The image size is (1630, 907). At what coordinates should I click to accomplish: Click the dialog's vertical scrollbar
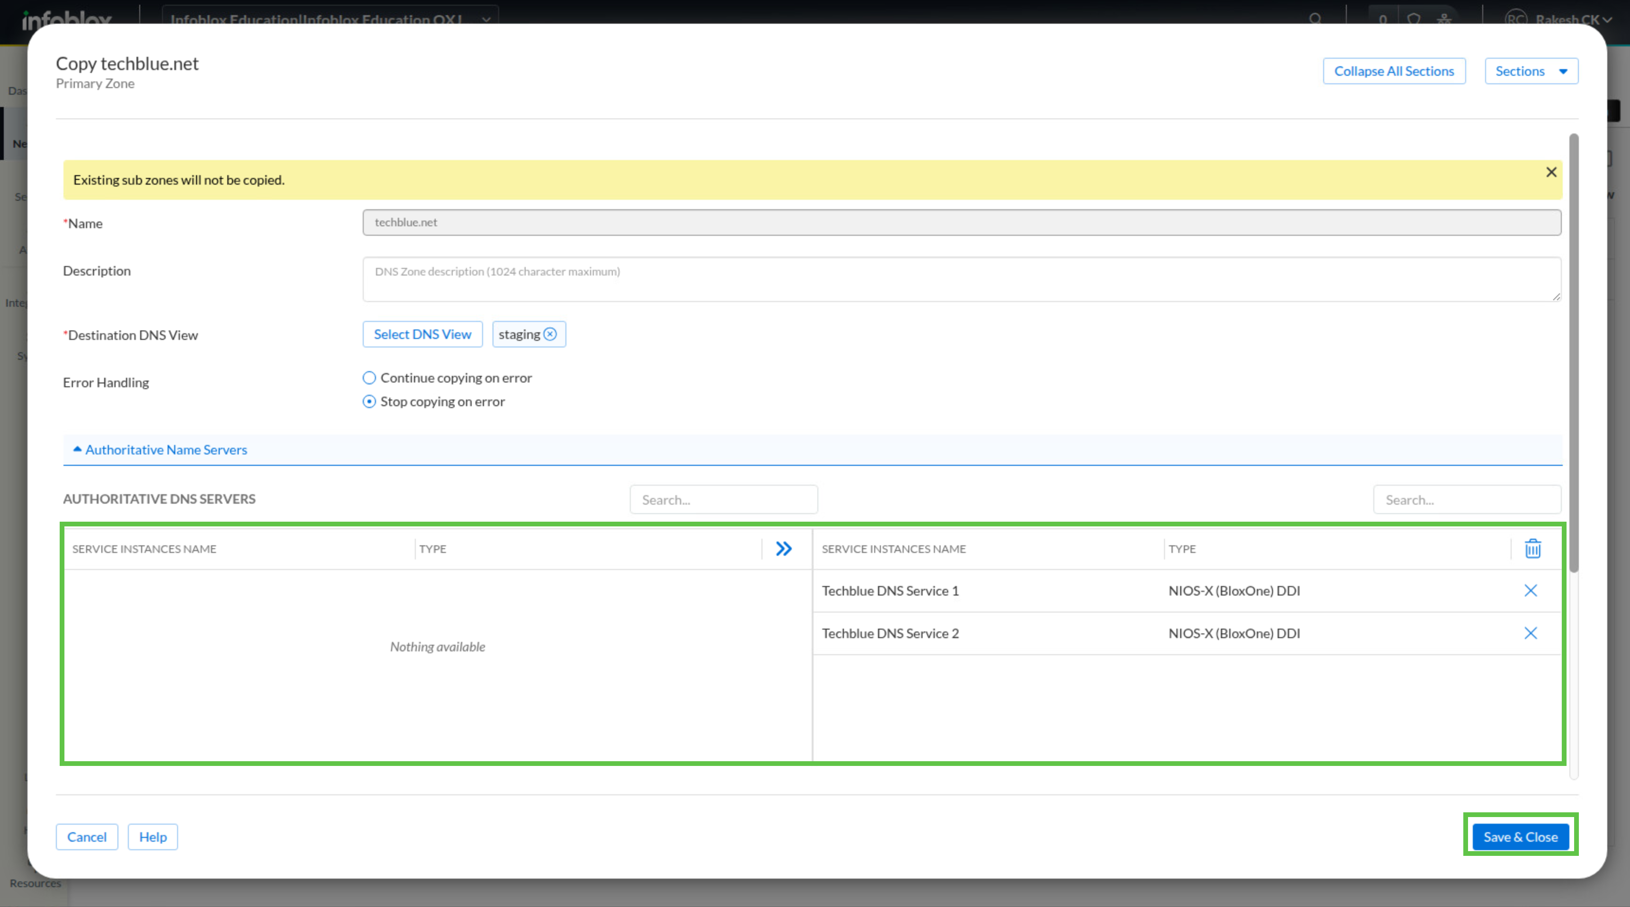point(1574,353)
